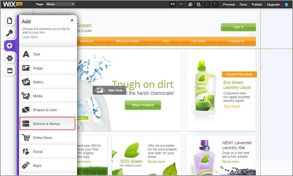Click the Publish button

coord(257,5)
